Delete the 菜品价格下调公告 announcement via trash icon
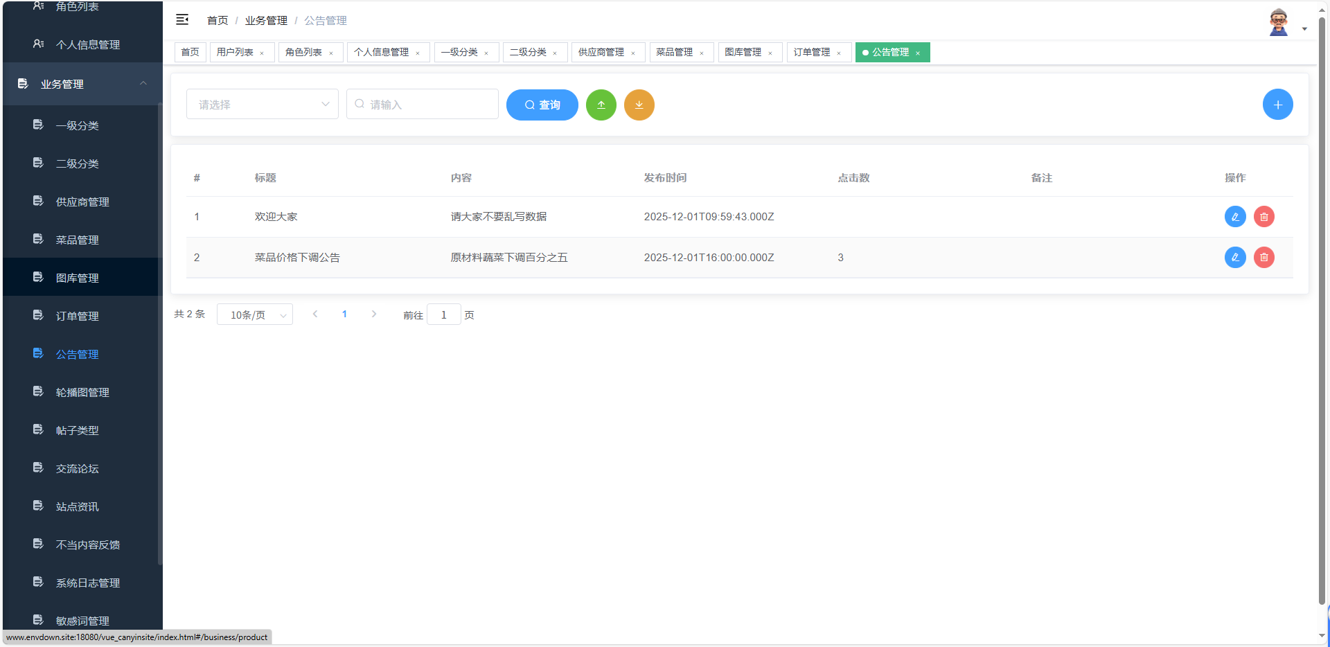Image resolution: width=1330 pixels, height=647 pixels. pos(1263,257)
